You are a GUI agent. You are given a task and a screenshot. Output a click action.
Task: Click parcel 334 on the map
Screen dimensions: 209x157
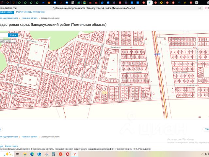113,61
